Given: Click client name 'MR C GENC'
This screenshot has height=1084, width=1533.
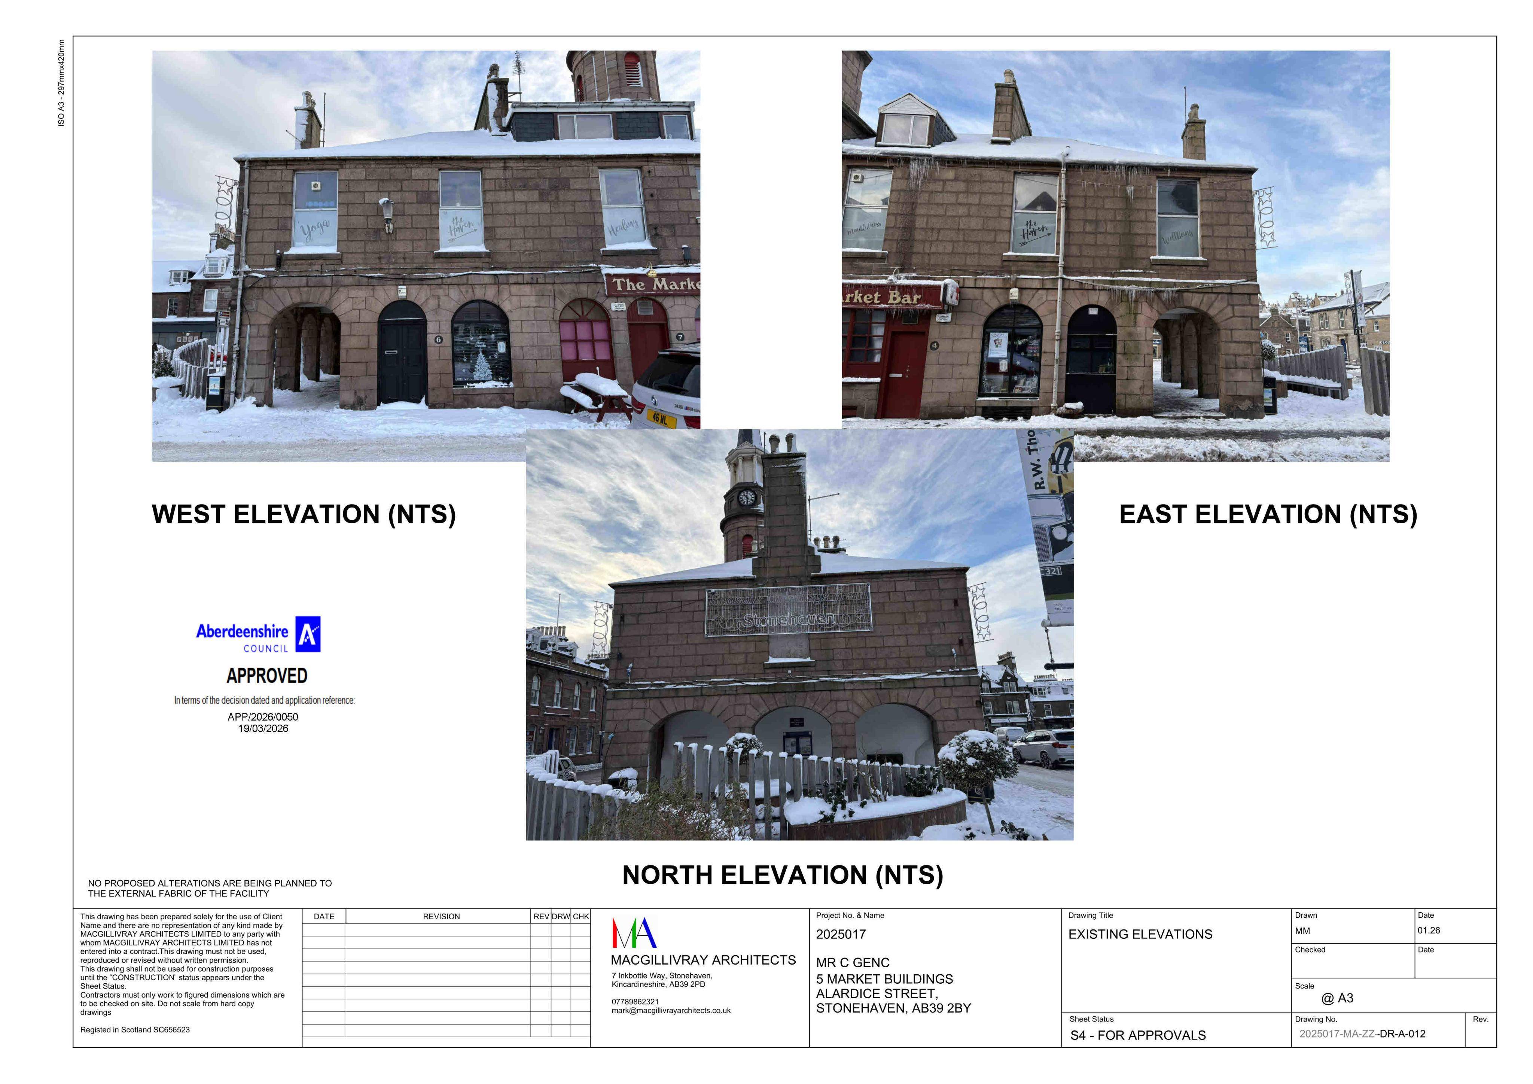Looking at the screenshot, I should click(853, 963).
